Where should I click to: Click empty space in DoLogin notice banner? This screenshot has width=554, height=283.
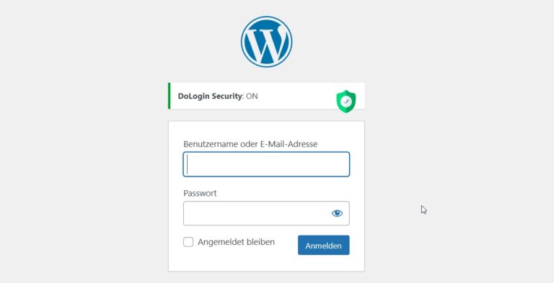pyautogui.click(x=296, y=96)
